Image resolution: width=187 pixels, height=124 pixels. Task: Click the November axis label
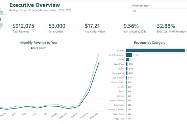84,116
